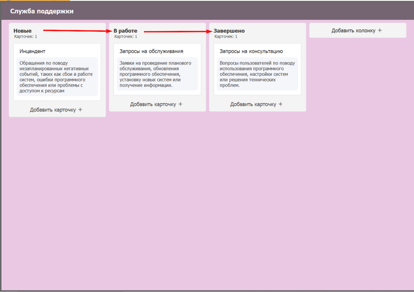Click card counter under Завершено header
This screenshot has height=292, width=414.
[x=226, y=37]
